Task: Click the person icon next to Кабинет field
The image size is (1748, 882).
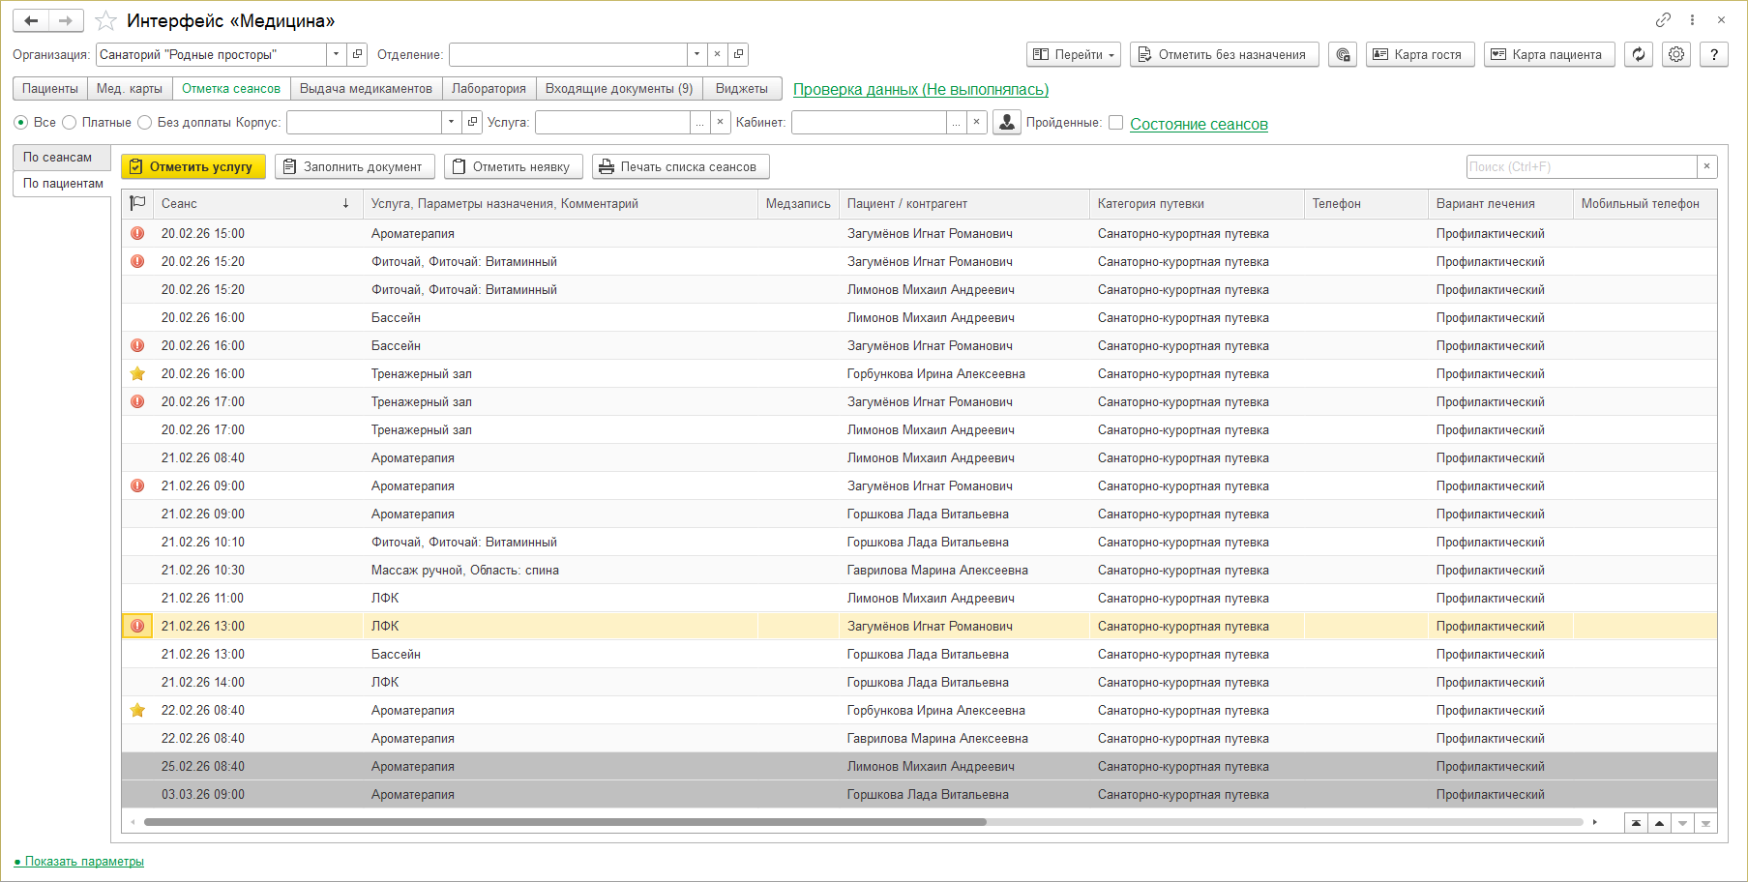Action: click(x=1006, y=123)
